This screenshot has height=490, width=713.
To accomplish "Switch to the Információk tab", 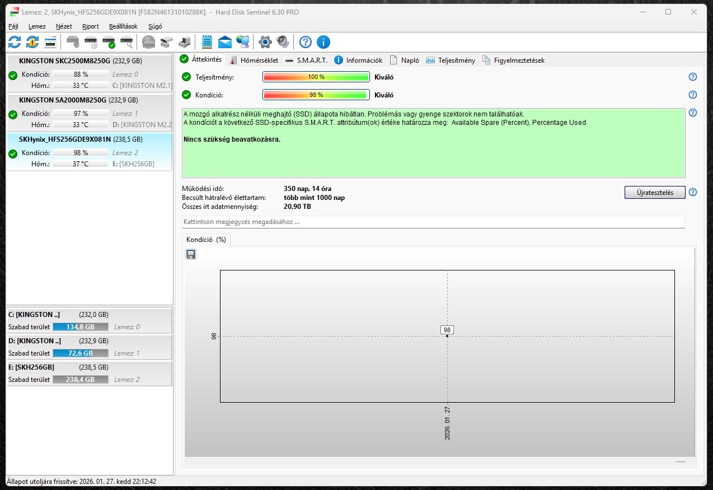I will point(359,60).
